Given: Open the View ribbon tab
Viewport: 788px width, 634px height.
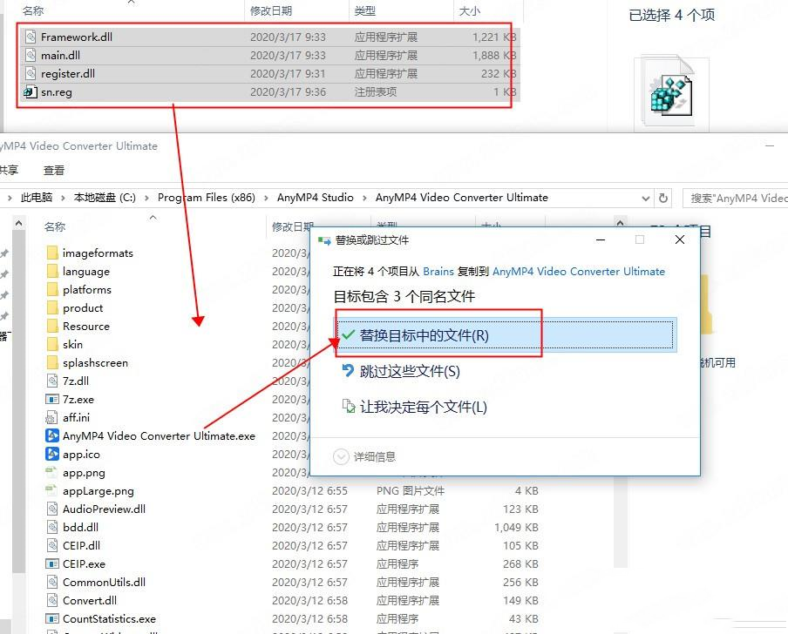Looking at the screenshot, I should pos(54,171).
